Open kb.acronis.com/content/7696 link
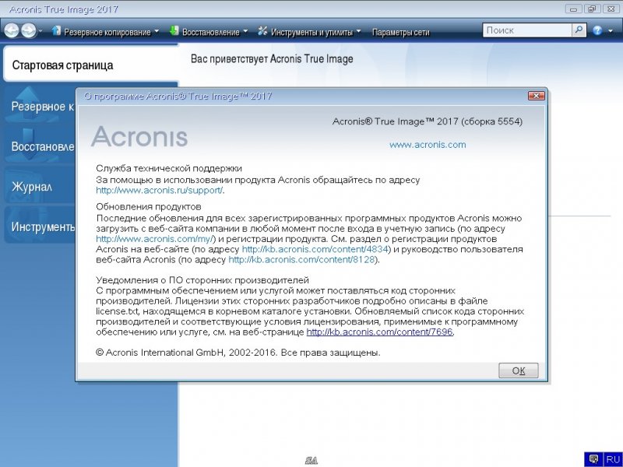Screen dimensions: 623x467 [379, 332]
